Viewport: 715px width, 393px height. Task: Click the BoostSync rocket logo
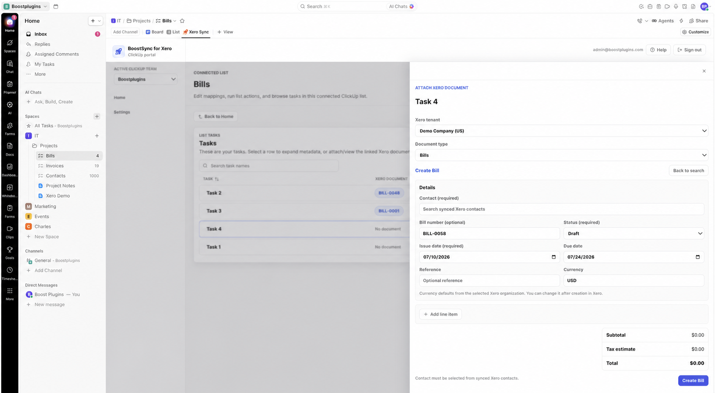coord(118,52)
